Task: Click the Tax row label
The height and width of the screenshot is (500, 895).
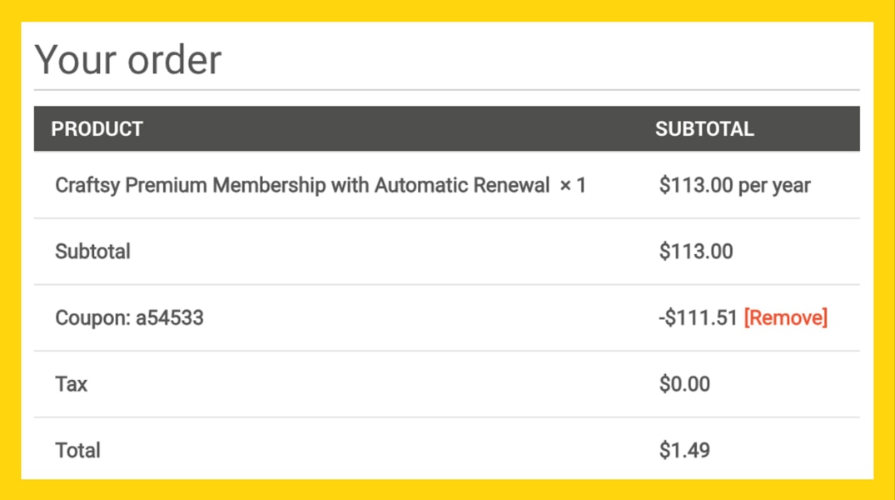Action: 72,384
